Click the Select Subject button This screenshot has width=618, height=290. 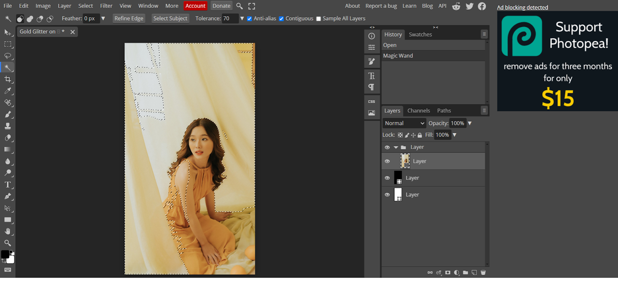170,18
